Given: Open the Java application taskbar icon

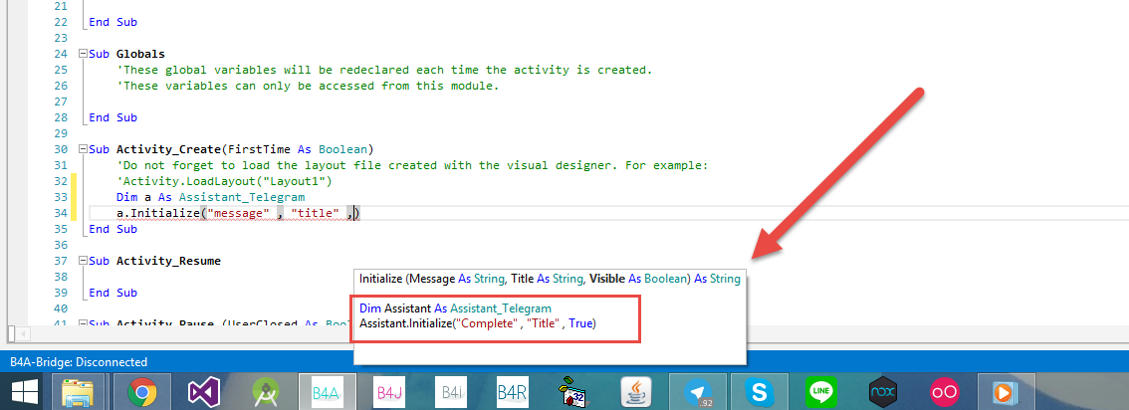Looking at the screenshot, I should (x=636, y=392).
